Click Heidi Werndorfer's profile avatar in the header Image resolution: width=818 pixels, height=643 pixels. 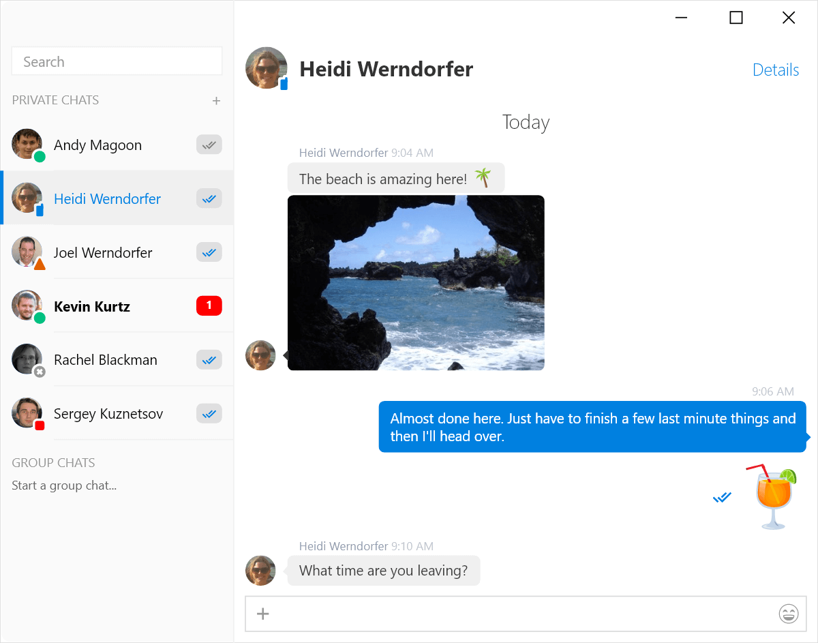(x=266, y=68)
